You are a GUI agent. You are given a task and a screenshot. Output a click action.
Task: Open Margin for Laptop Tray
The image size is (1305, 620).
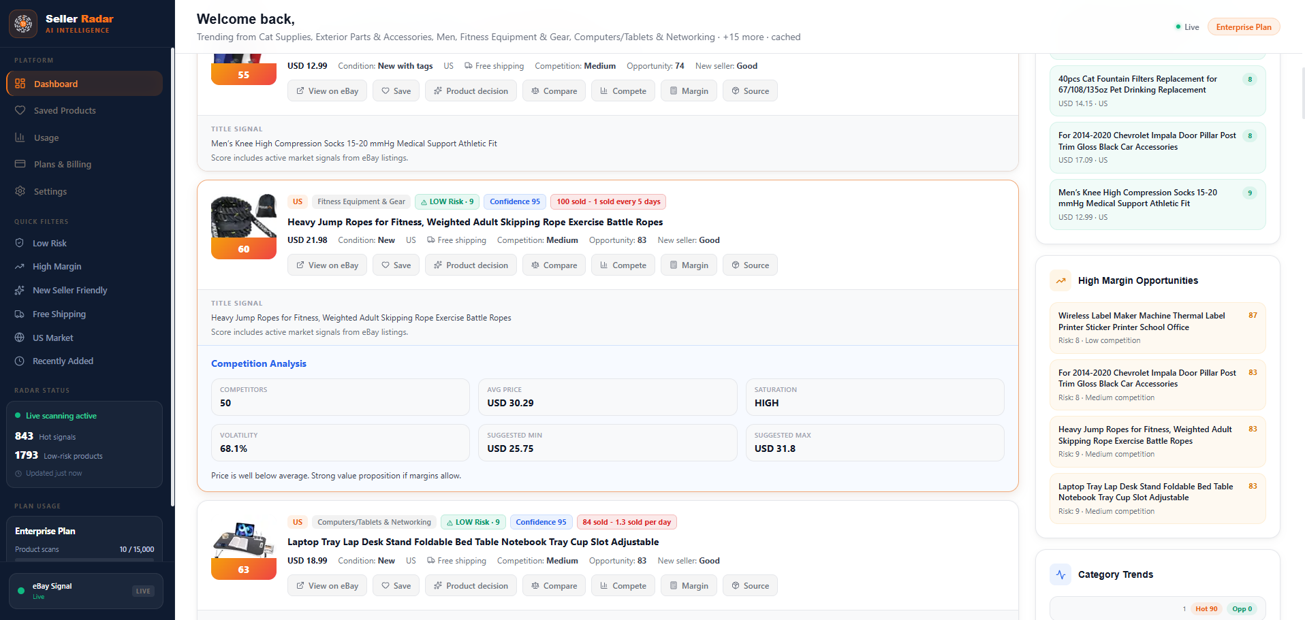click(x=689, y=586)
